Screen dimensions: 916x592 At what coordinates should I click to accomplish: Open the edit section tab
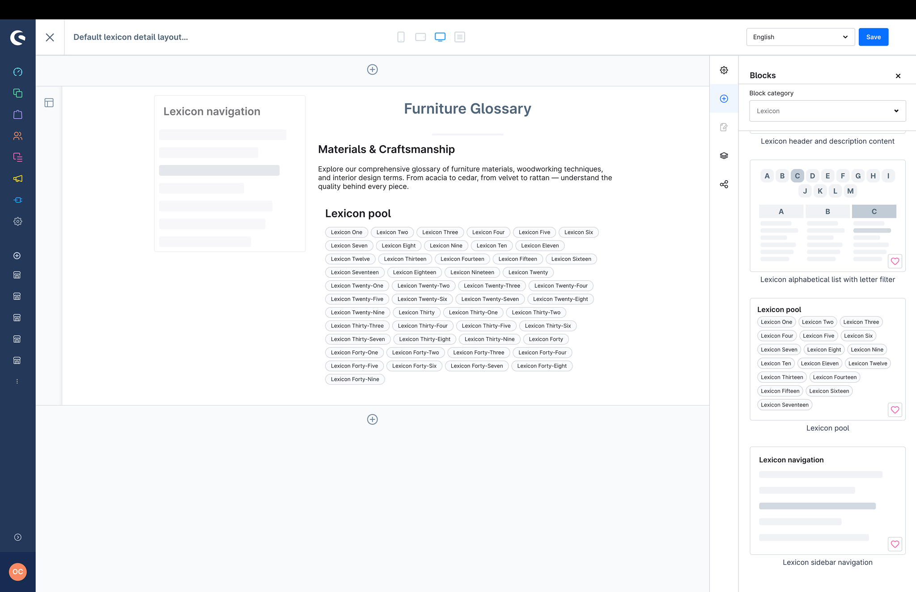(724, 127)
